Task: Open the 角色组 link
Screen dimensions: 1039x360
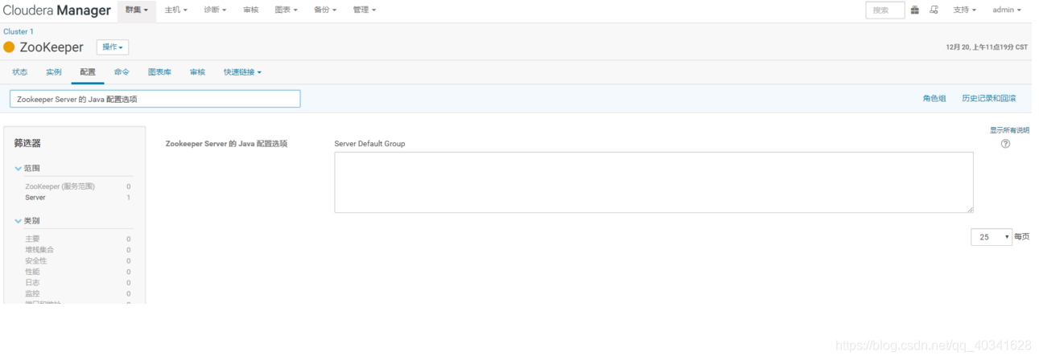Action: coord(934,99)
